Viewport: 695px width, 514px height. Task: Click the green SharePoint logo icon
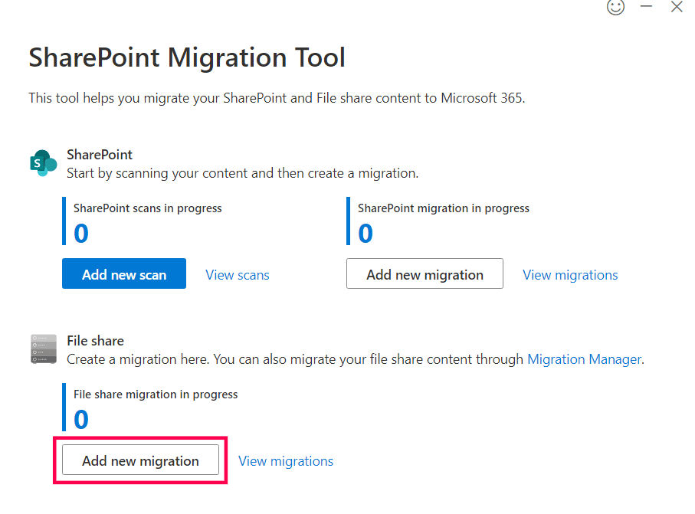click(x=44, y=163)
